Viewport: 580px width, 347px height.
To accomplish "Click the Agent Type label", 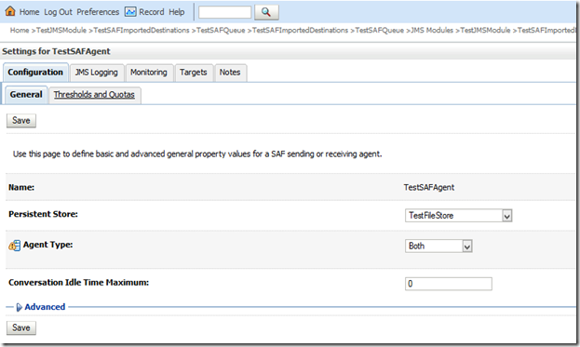I will [x=47, y=245].
